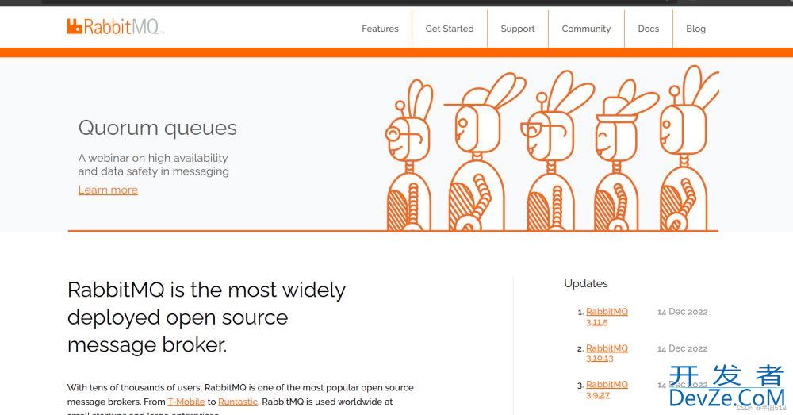793x415 pixels.
Task: Open the Features menu item
Action: pyautogui.click(x=380, y=29)
